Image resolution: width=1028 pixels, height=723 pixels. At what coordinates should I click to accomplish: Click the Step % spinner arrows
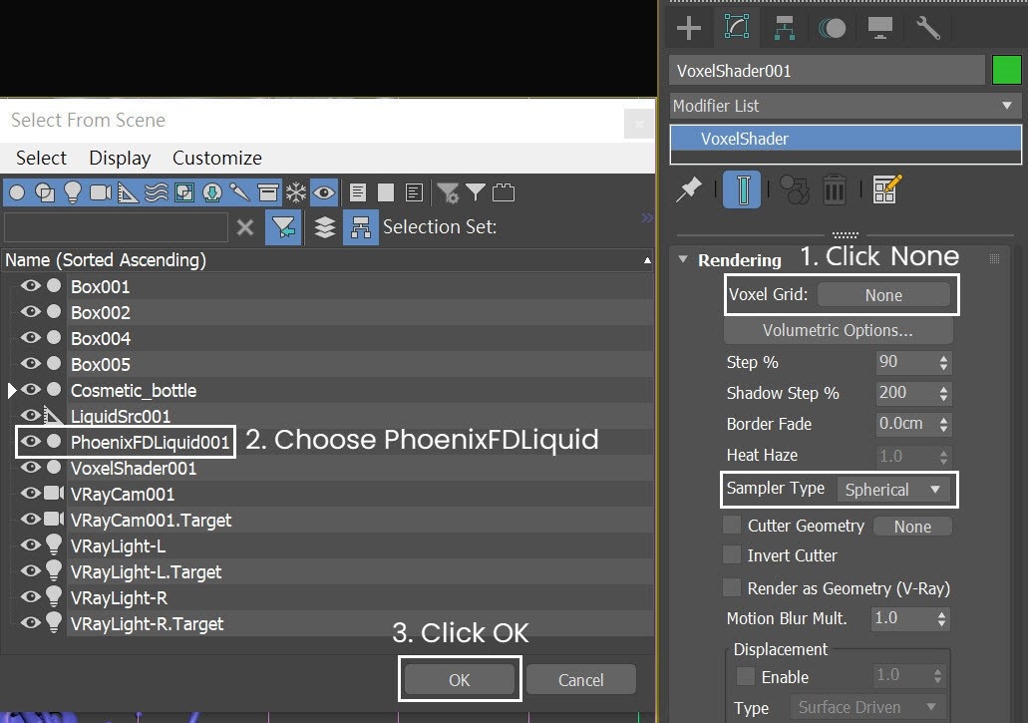(x=943, y=362)
